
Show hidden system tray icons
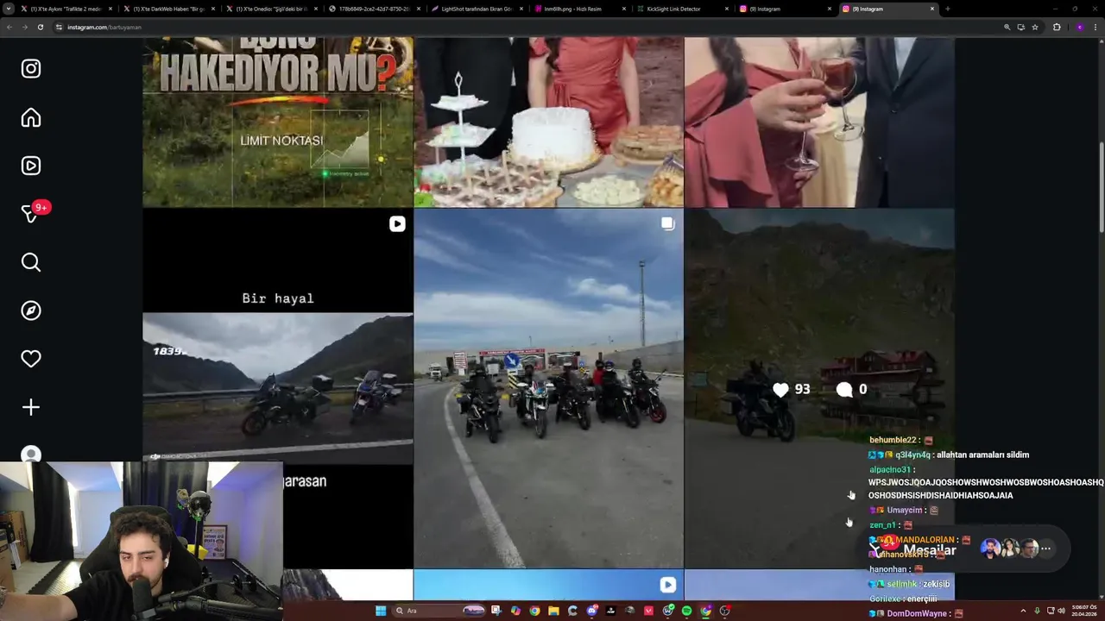tap(1023, 611)
